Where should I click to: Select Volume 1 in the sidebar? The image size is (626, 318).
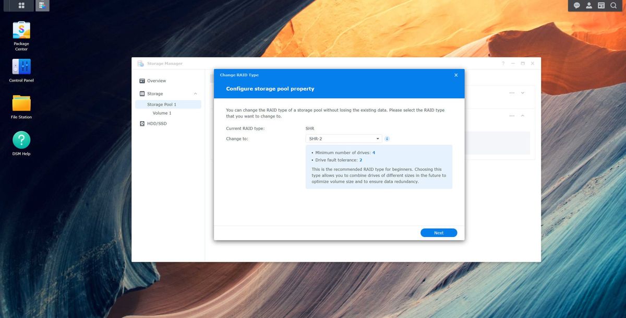(x=162, y=113)
